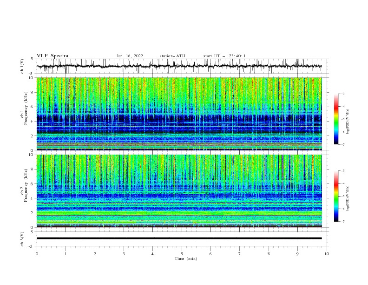Click time axis tick label "7"

[x=240, y=254]
